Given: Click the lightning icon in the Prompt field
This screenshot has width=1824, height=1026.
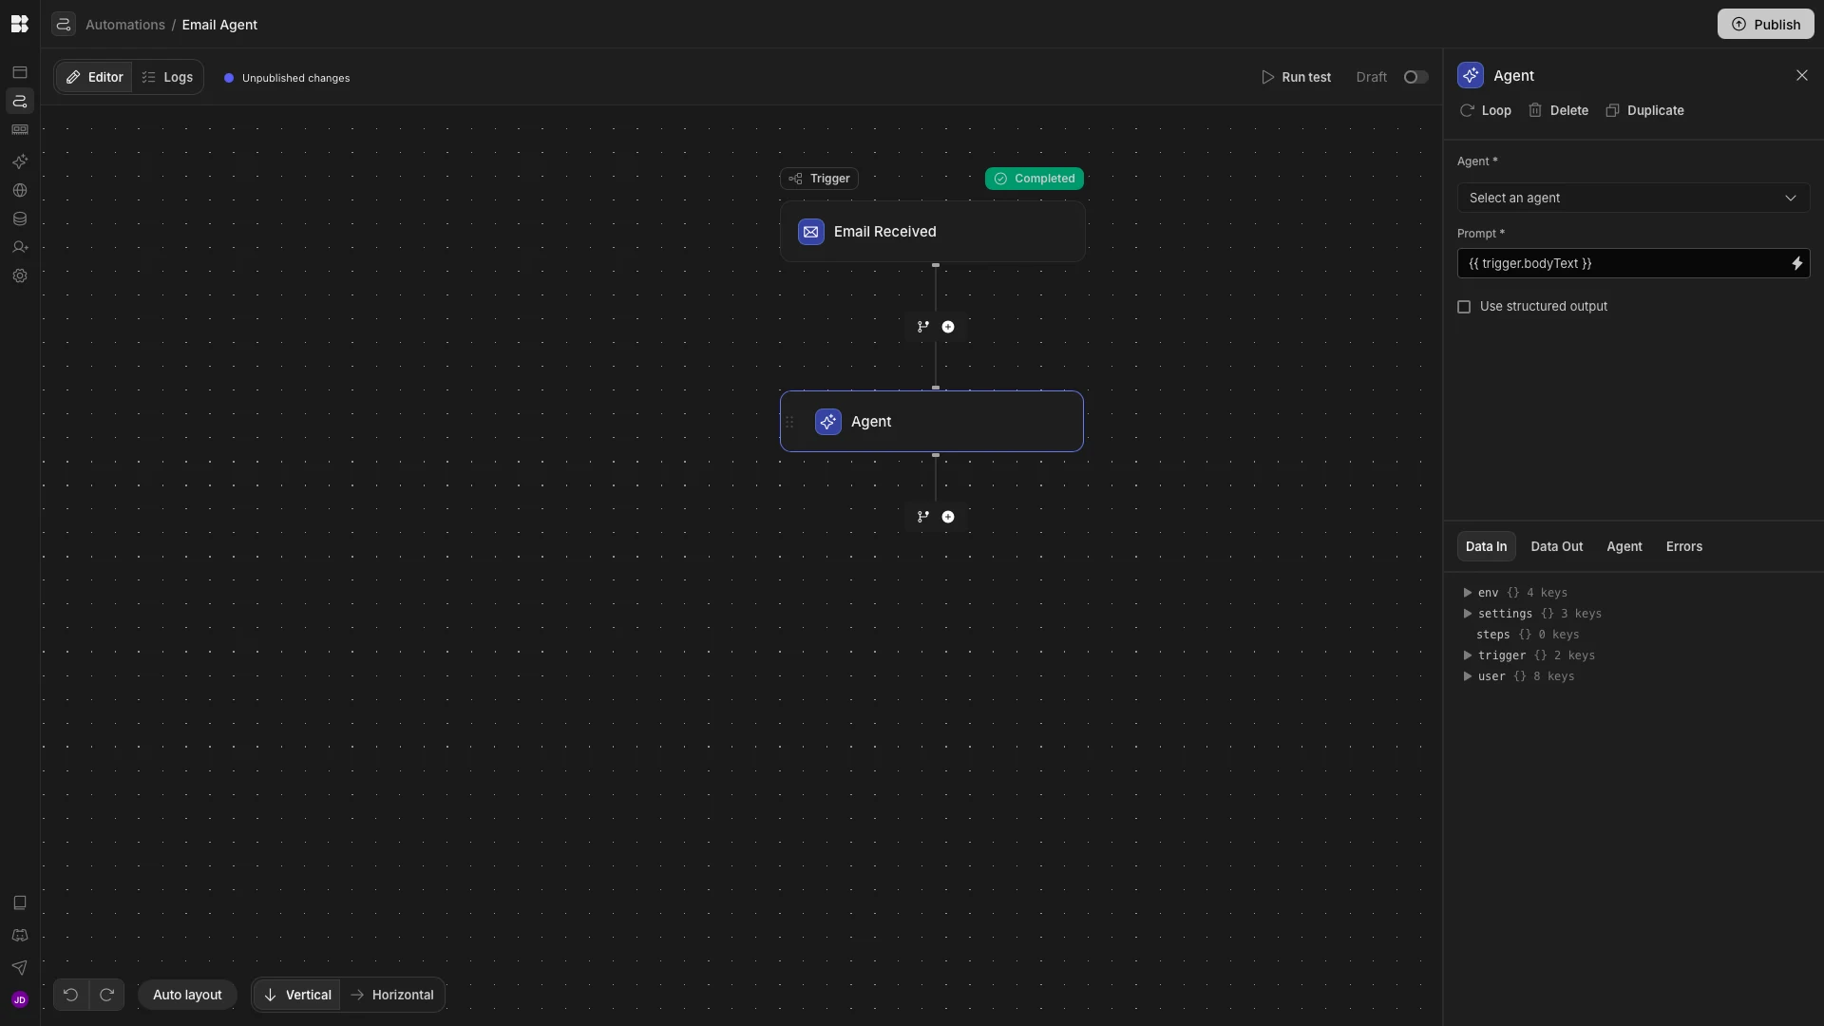Looking at the screenshot, I should tap(1796, 263).
